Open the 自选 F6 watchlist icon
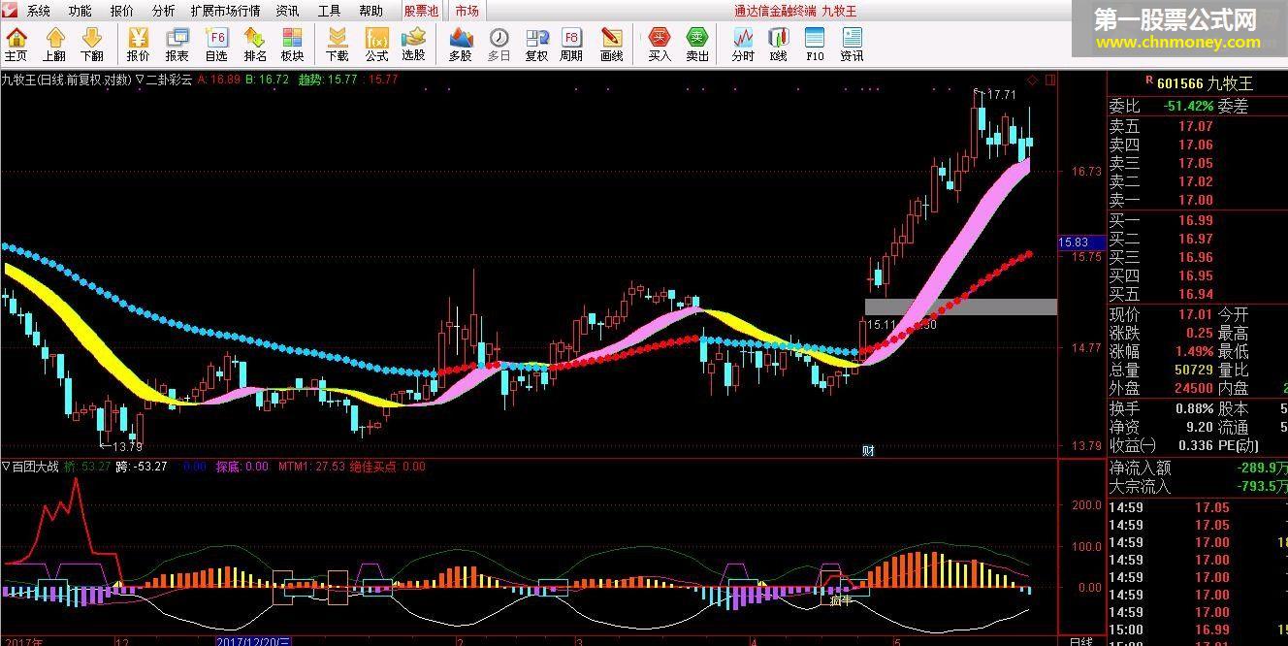This screenshot has height=646, width=1288. tap(216, 45)
